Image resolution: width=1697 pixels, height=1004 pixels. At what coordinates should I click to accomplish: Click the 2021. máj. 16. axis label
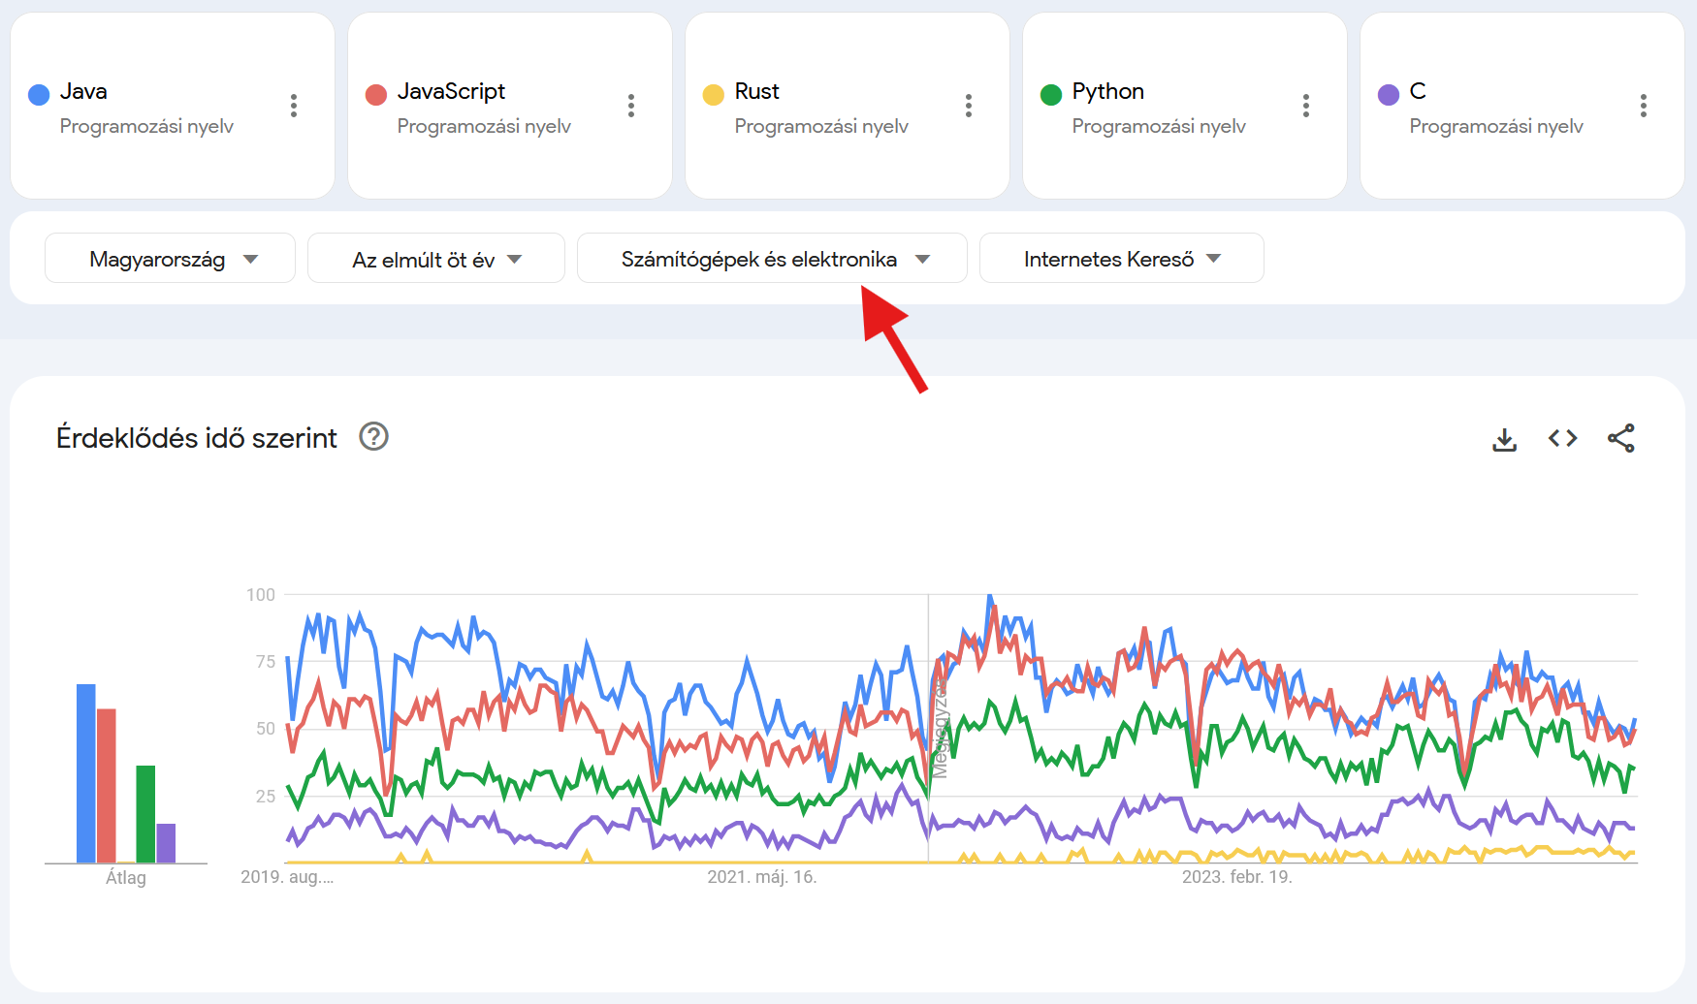point(762,877)
